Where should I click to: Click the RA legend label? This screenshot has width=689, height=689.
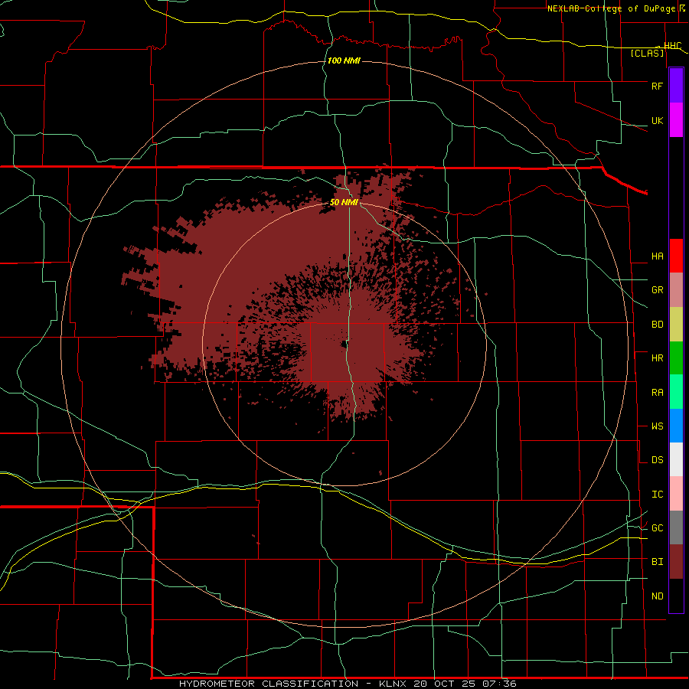click(657, 393)
